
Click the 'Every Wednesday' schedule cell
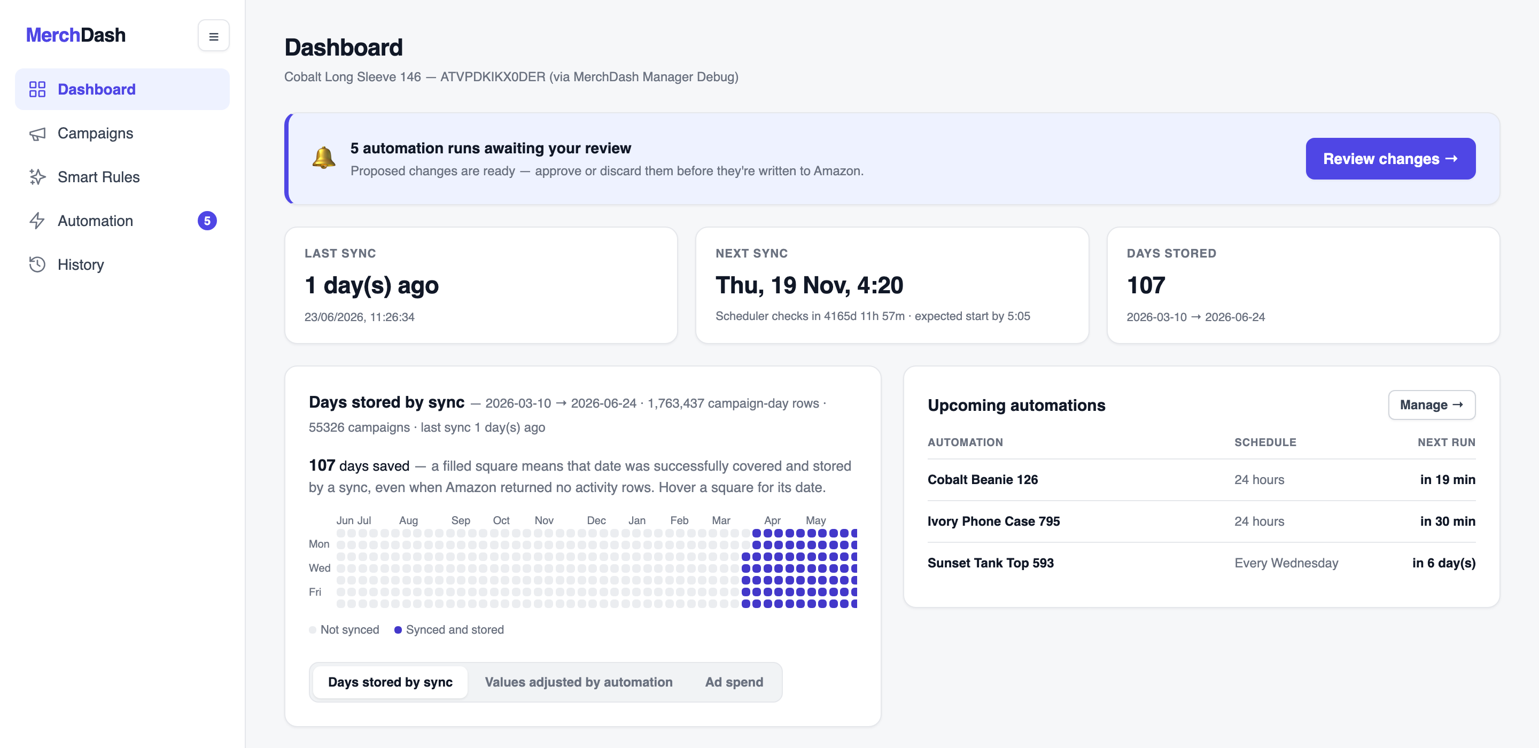coord(1286,563)
